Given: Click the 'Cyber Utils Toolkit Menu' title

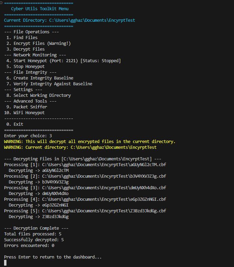Looking at the screenshot, I should coord(40,9).
